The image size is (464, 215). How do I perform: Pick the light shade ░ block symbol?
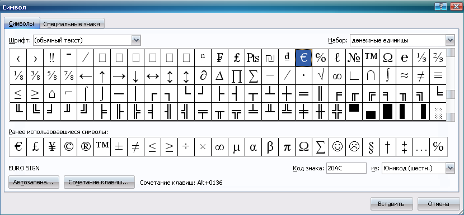coord(438,112)
